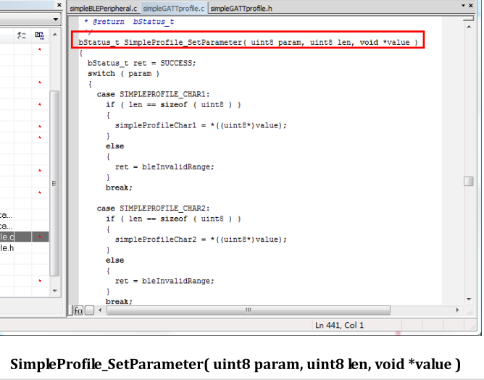Switch to simpleGATTprofile.h tab
The height and width of the screenshot is (380, 484).
(241, 9)
